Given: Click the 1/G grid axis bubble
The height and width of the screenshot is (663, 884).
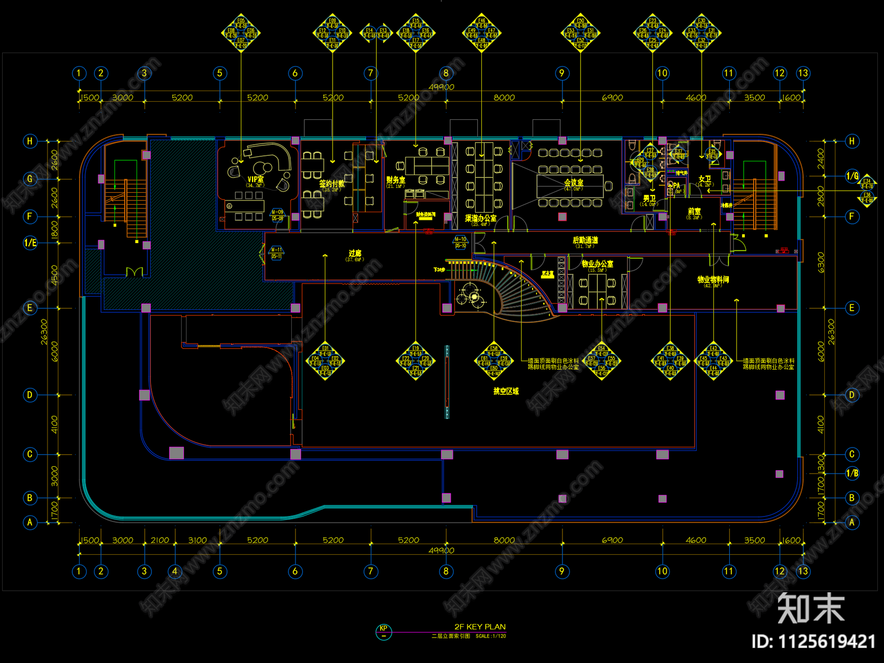Looking at the screenshot, I should click(x=853, y=176).
